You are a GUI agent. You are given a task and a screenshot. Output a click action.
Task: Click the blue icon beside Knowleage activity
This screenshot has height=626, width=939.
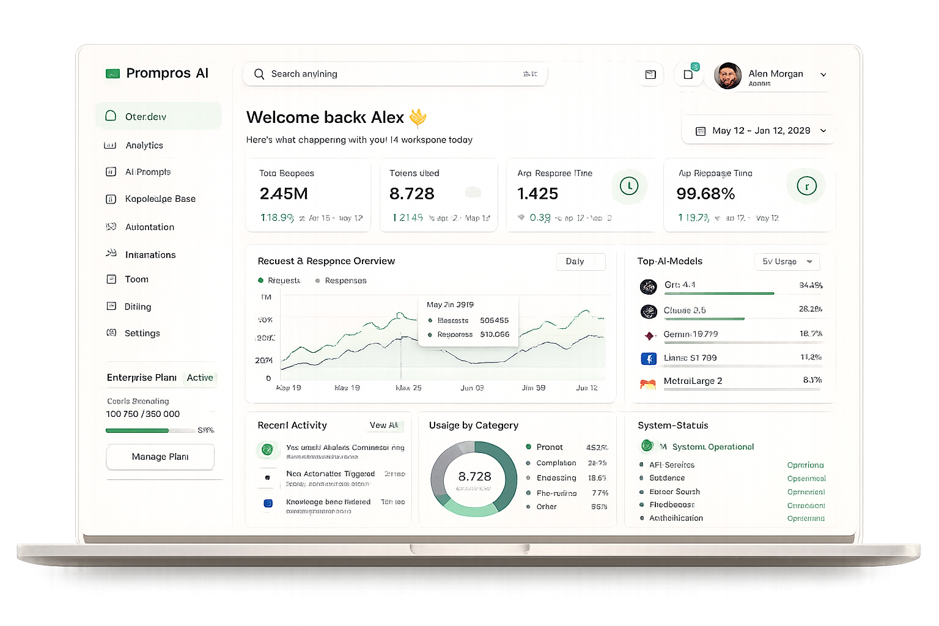point(268,503)
